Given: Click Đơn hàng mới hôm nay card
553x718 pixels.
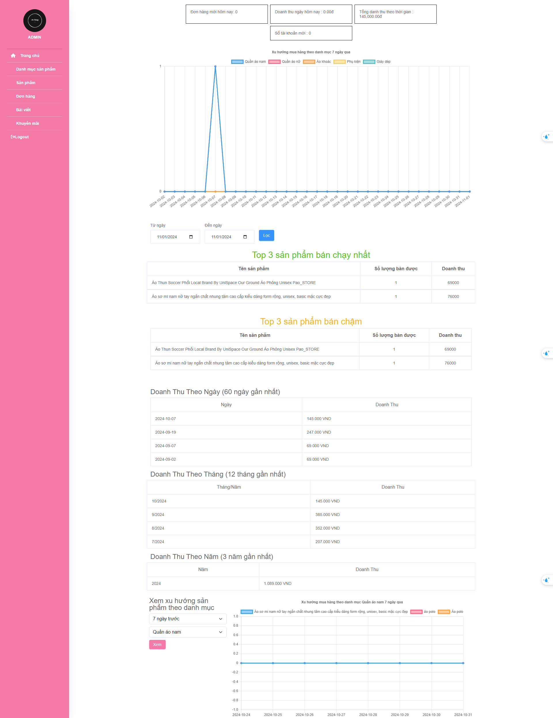Looking at the screenshot, I should coord(227,14).
